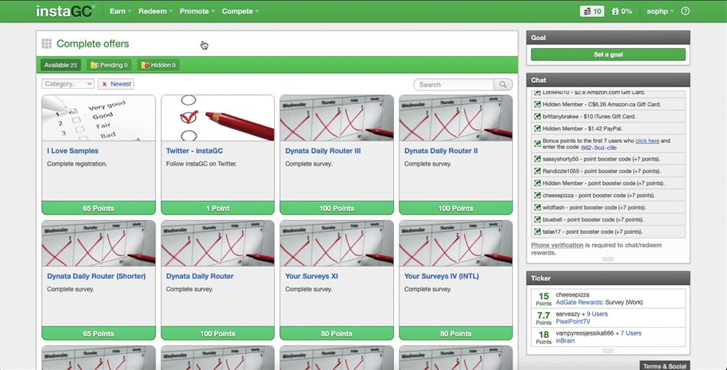Click 100 Points bar on Dynata Daily Router II
Image resolution: width=727 pixels, height=370 pixels.
456,209
